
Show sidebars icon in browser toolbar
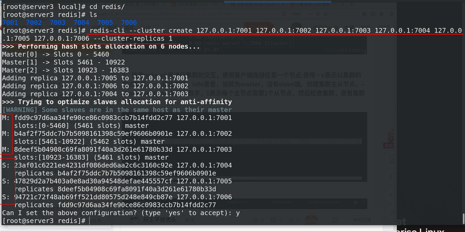[373, 14]
